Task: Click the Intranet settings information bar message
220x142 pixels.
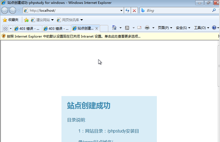Action: [x=74, y=36]
